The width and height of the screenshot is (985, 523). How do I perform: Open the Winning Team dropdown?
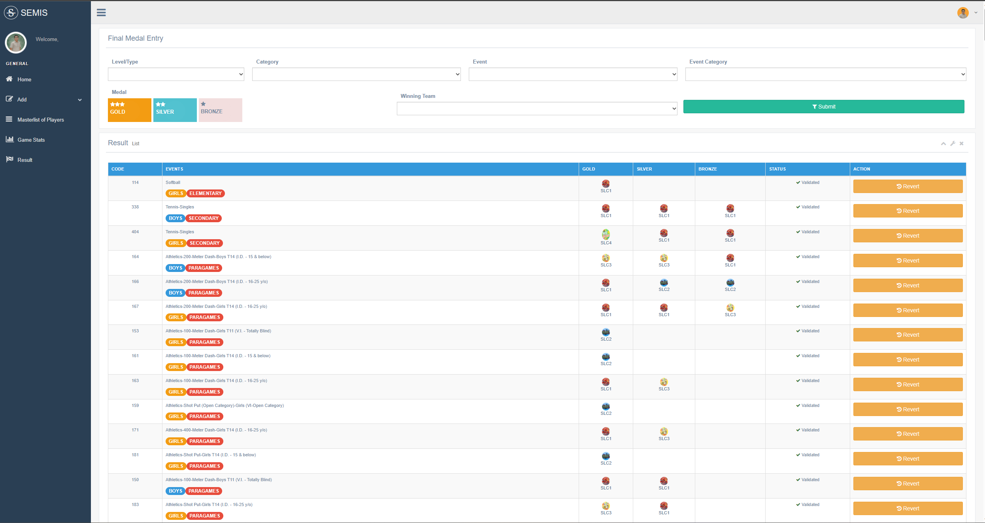click(537, 109)
